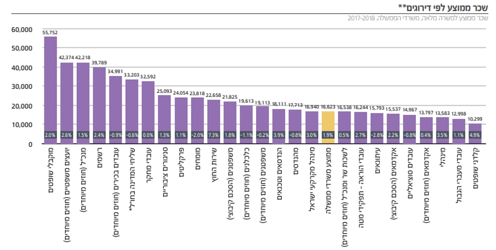Select the value label '16,623'

point(328,107)
